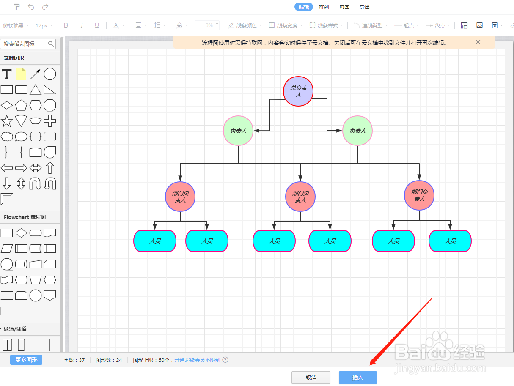Open the 线条颜色 line color picker
This screenshot has width=514, height=386.
coord(245,25)
